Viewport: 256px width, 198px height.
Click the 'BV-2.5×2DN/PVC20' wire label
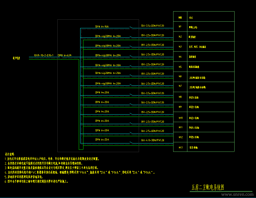click(x=153, y=26)
